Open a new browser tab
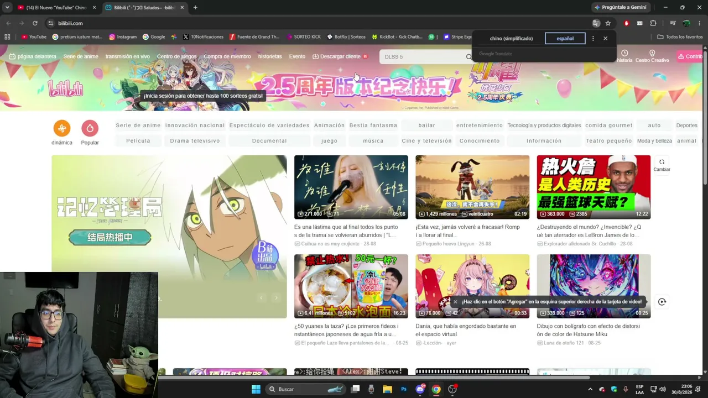Image resolution: width=708 pixels, height=398 pixels. click(195, 8)
